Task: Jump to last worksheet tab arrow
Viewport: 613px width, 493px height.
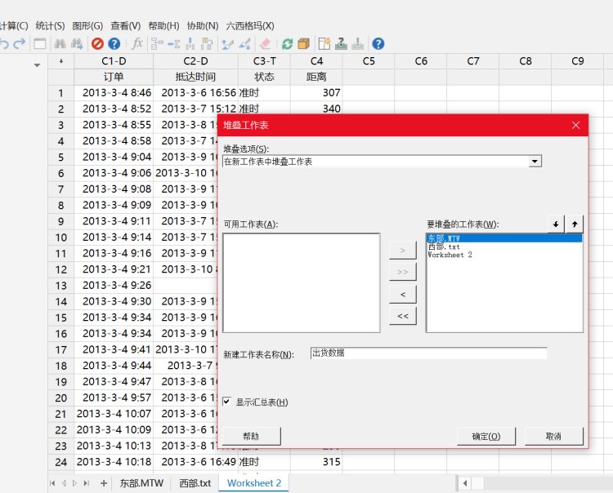Action: point(87,483)
